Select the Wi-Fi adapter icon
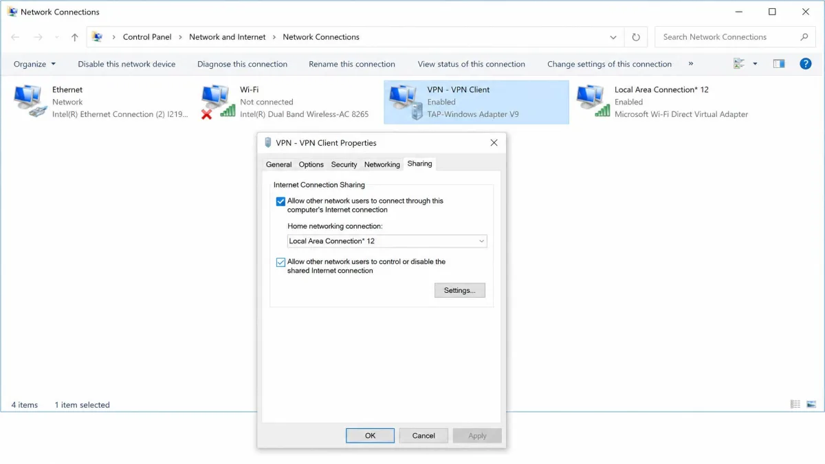Screen dimensions: 825x464 (x=218, y=102)
